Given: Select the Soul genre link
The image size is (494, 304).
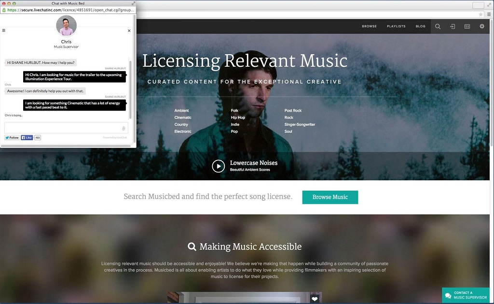Looking at the screenshot, I should tap(288, 131).
